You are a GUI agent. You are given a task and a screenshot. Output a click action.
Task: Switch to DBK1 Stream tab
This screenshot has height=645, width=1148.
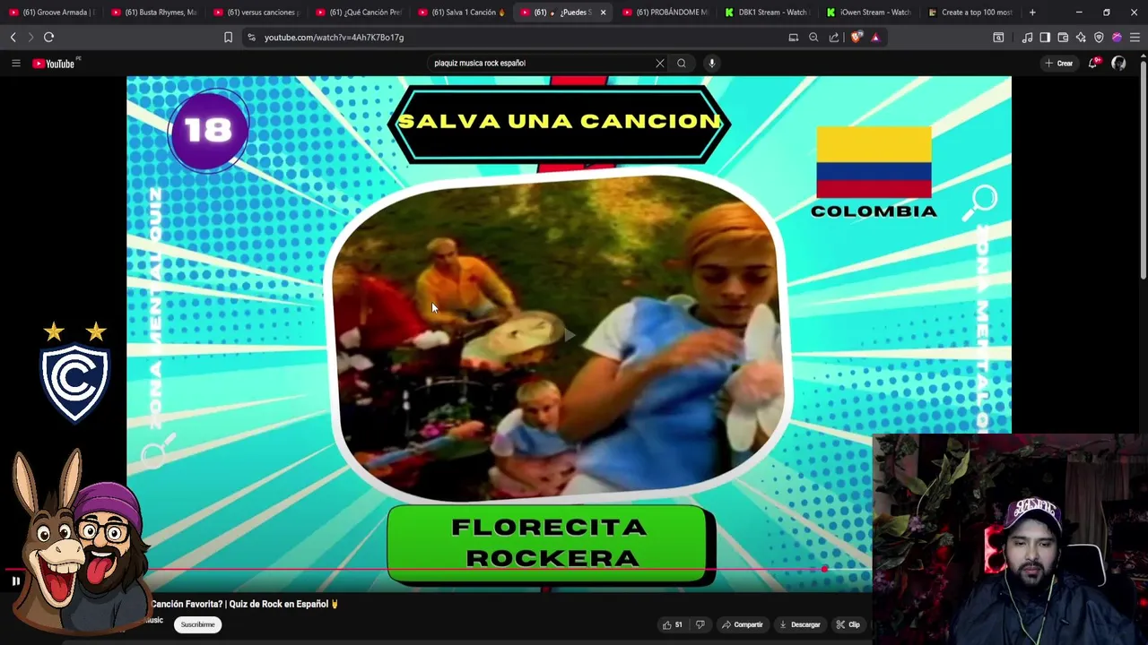click(x=768, y=13)
